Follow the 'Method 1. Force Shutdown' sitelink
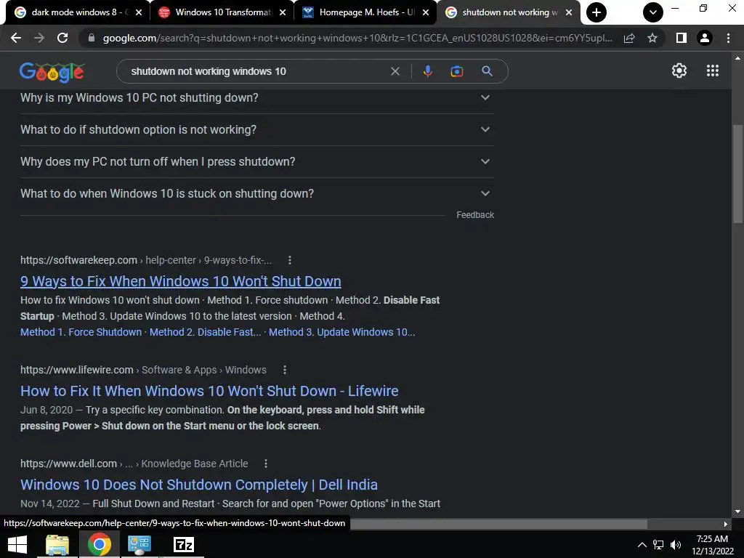This screenshot has width=744, height=558. (81, 332)
